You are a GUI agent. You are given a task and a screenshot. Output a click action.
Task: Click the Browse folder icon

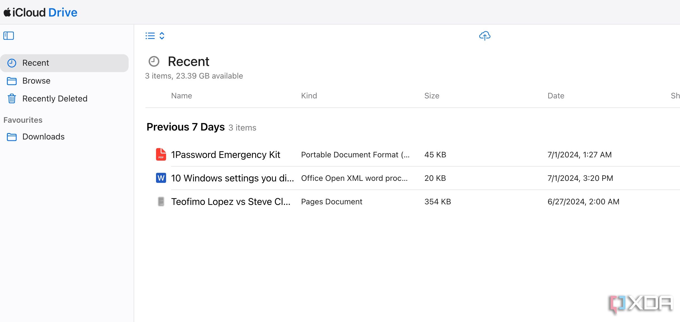tap(12, 81)
